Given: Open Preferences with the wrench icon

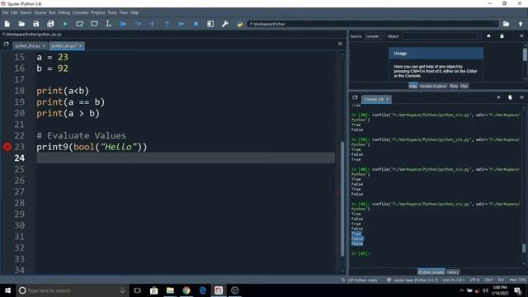Looking at the screenshot, I should pyautogui.click(x=225, y=24).
